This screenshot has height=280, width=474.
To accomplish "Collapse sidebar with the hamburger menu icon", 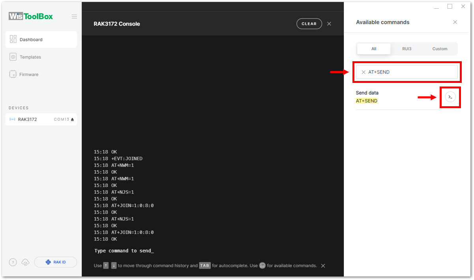I will coord(74,17).
